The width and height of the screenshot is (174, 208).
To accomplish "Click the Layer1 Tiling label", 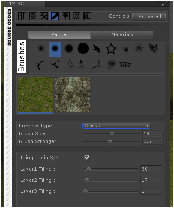I will [37, 169].
